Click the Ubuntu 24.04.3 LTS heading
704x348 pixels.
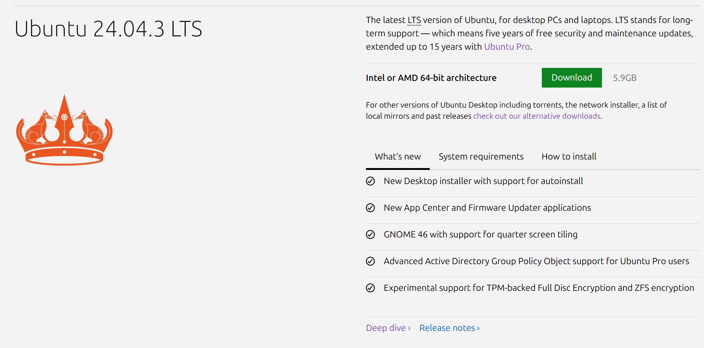coord(108,29)
